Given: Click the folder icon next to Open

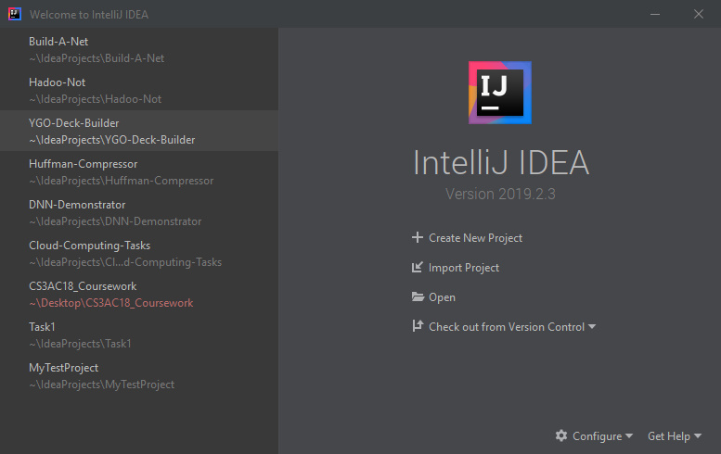Looking at the screenshot, I should coord(418,297).
